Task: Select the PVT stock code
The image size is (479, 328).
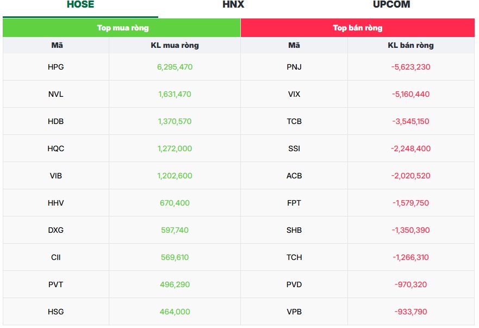Action: pyautogui.click(x=56, y=284)
